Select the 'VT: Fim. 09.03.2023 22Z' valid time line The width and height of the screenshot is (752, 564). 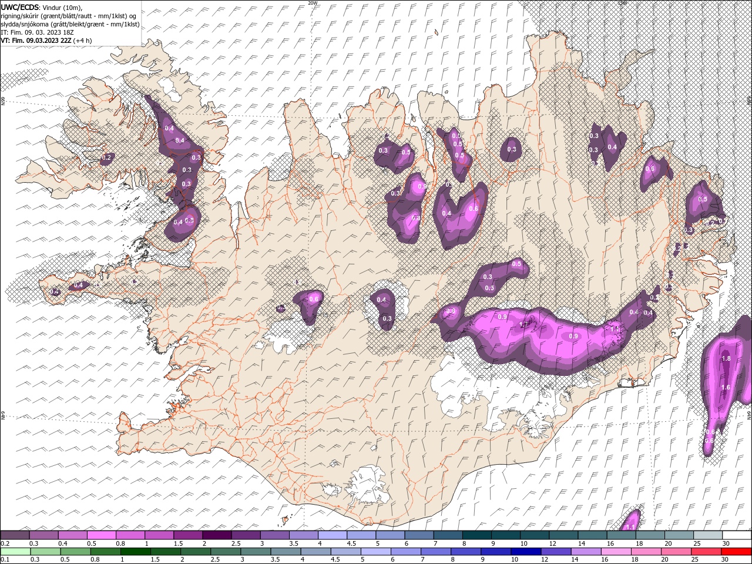(x=36, y=41)
